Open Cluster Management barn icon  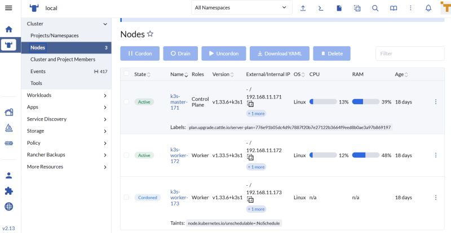point(9,112)
